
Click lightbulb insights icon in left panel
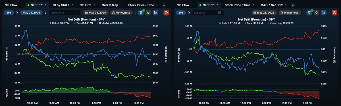[148, 13]
